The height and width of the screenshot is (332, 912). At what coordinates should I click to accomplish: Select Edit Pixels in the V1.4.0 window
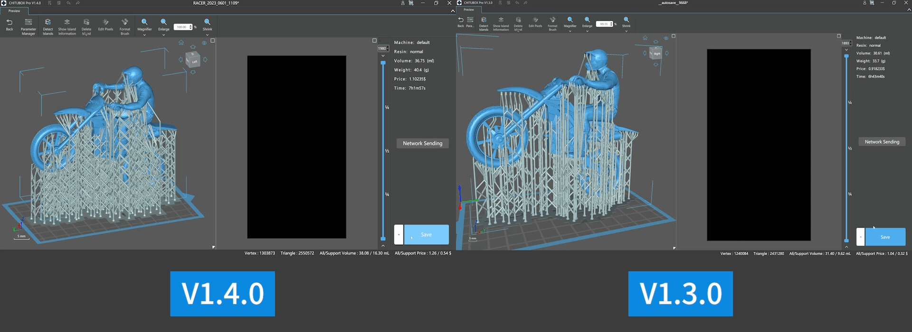tap(105, 25)
